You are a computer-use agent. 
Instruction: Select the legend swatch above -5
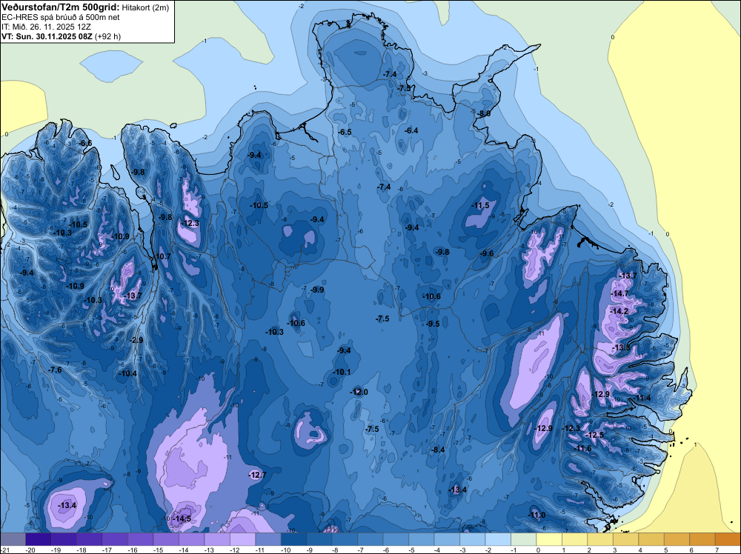[x=421, y=540]
